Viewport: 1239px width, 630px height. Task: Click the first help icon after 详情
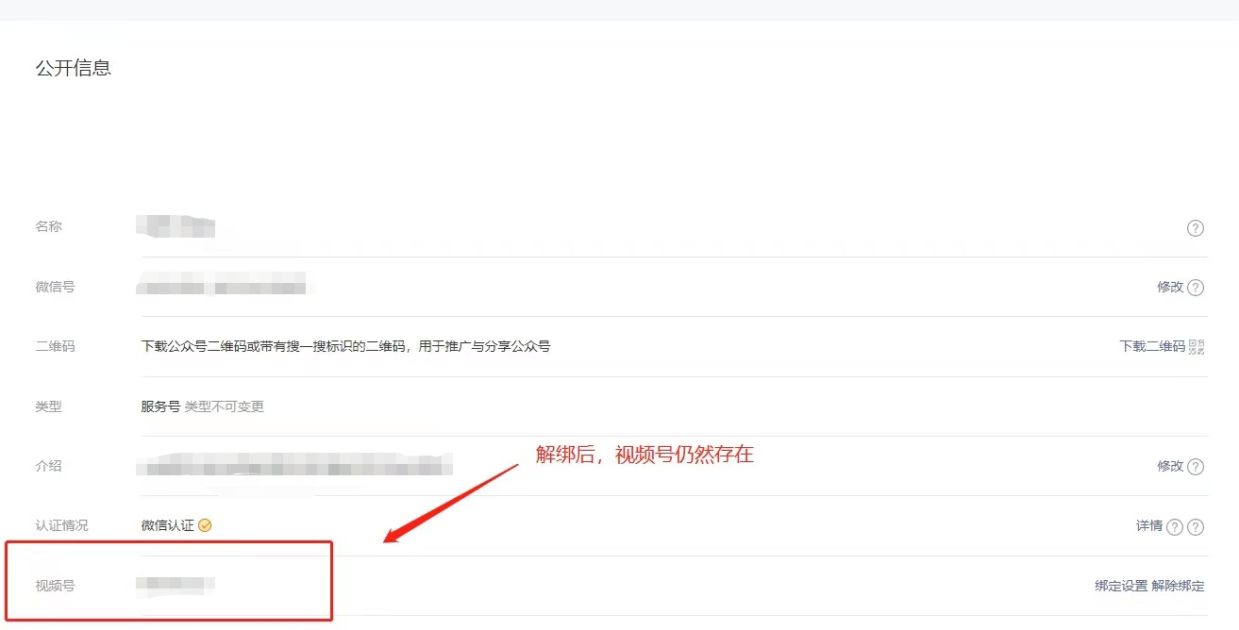coord(1175,527)
